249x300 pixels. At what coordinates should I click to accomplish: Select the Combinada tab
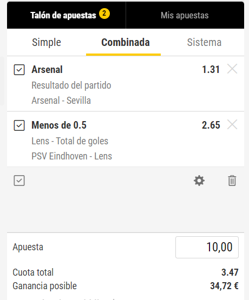(126, 42)
